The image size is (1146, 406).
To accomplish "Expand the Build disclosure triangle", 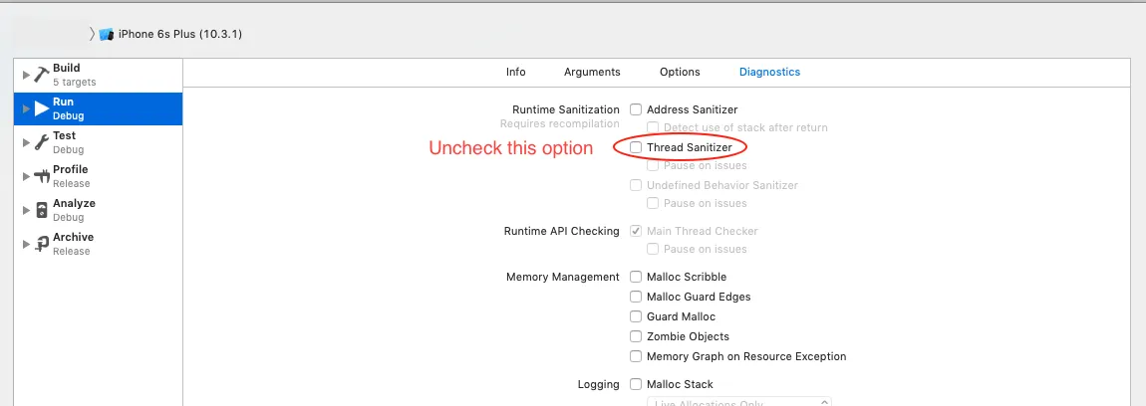I will [25, 75].
